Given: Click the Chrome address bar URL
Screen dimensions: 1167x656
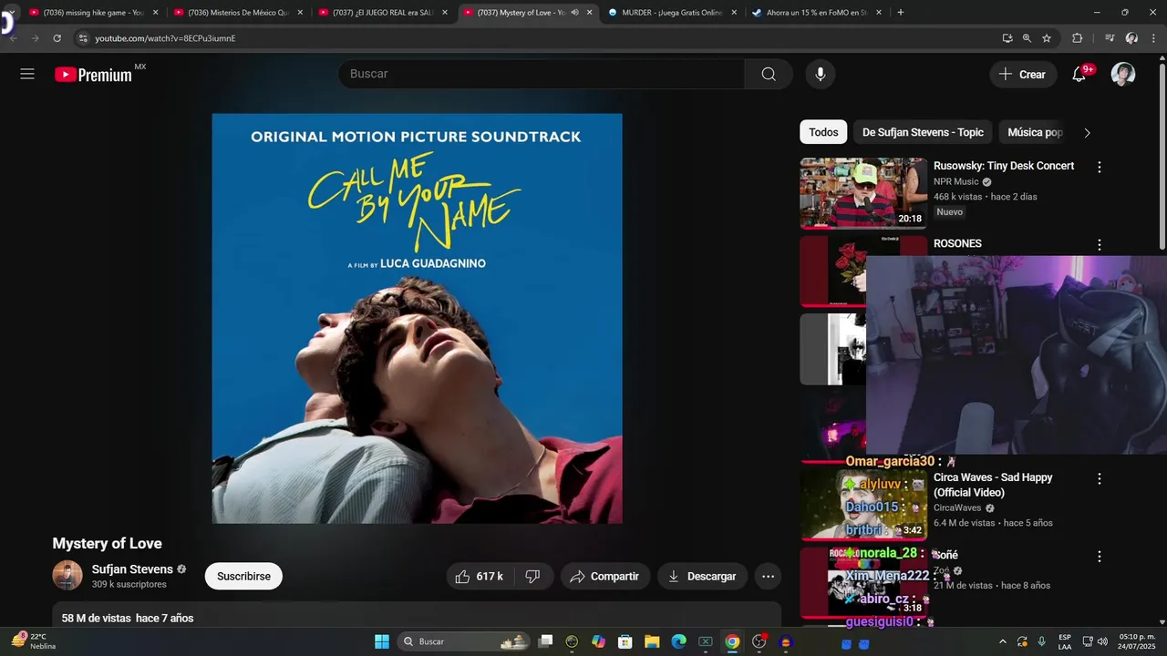Looking at the screenshot, I should coord(165,38).
